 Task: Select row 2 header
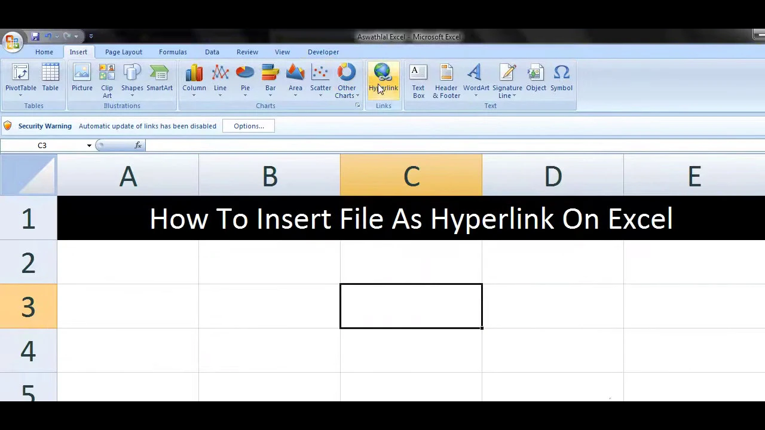tap(28, 262)
